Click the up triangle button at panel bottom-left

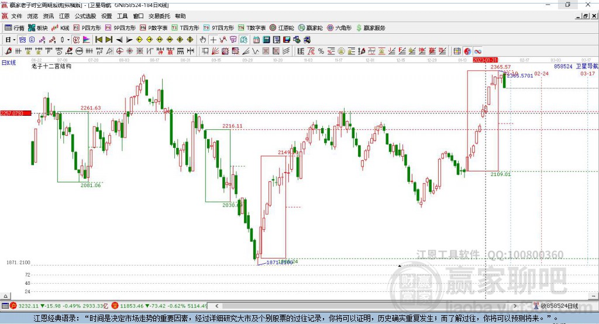5,296
